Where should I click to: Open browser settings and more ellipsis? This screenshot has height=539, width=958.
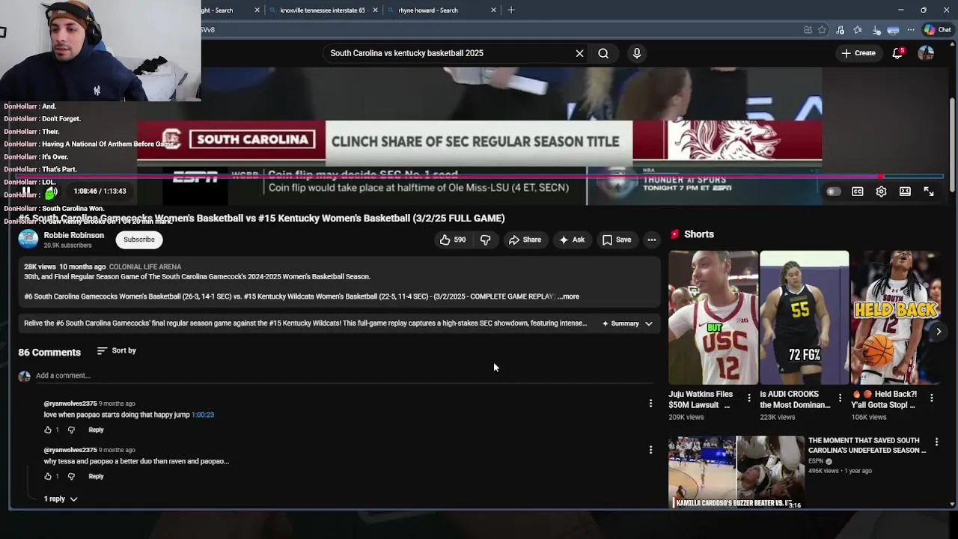point(911,30)
